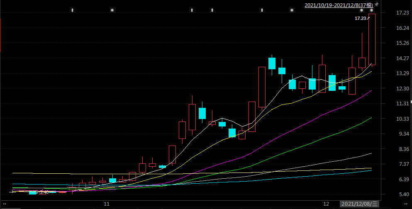
Task: Click the 17.23 high price annotation
Action: point(361,18)
